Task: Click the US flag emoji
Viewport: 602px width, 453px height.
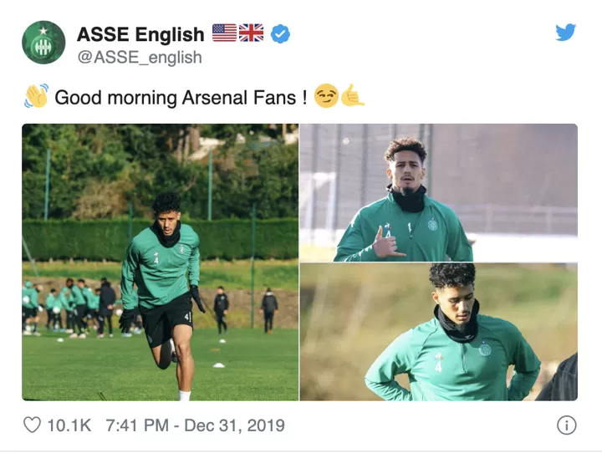Action: tap(224, 33)
